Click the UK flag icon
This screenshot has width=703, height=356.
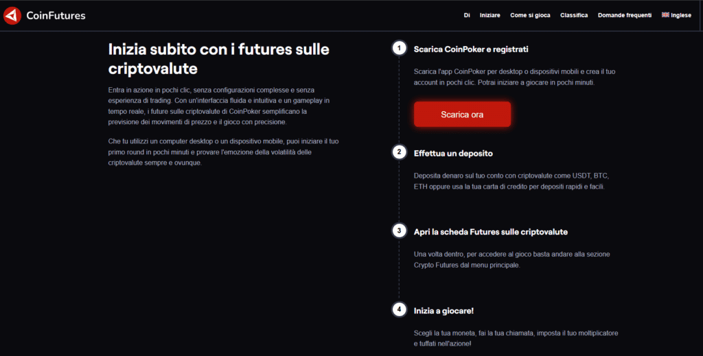[x=665, y=15]
